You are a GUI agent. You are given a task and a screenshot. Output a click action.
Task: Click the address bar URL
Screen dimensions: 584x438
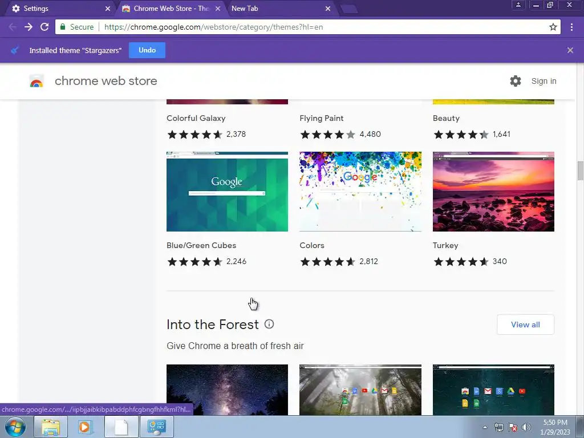(x=213, y=27)
